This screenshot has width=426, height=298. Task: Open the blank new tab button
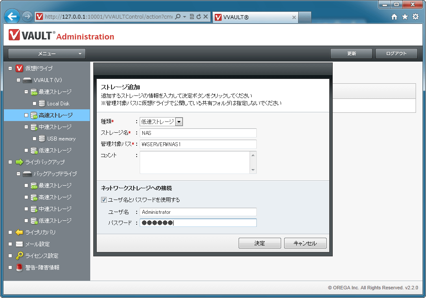(x=305, y=17)
